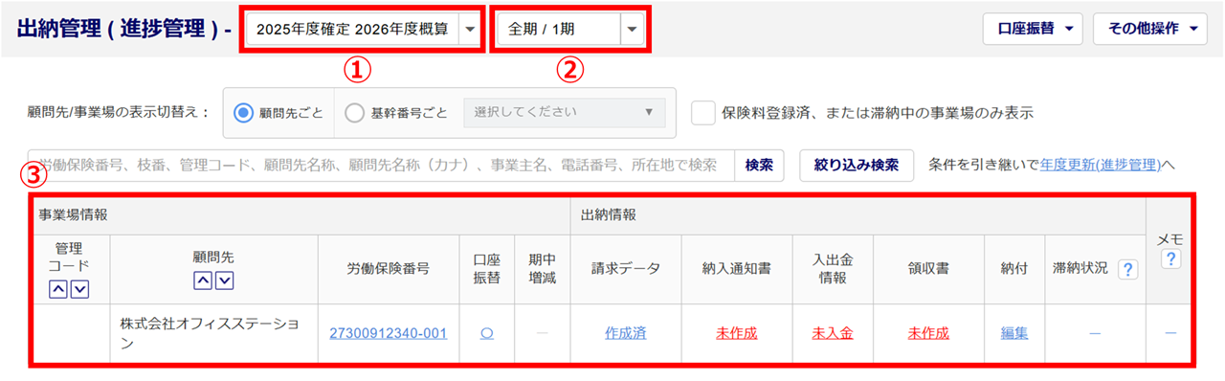1225x381 pixels.
Task: Focus the 労働保険番号 search input field
Action: coord(381,165)
